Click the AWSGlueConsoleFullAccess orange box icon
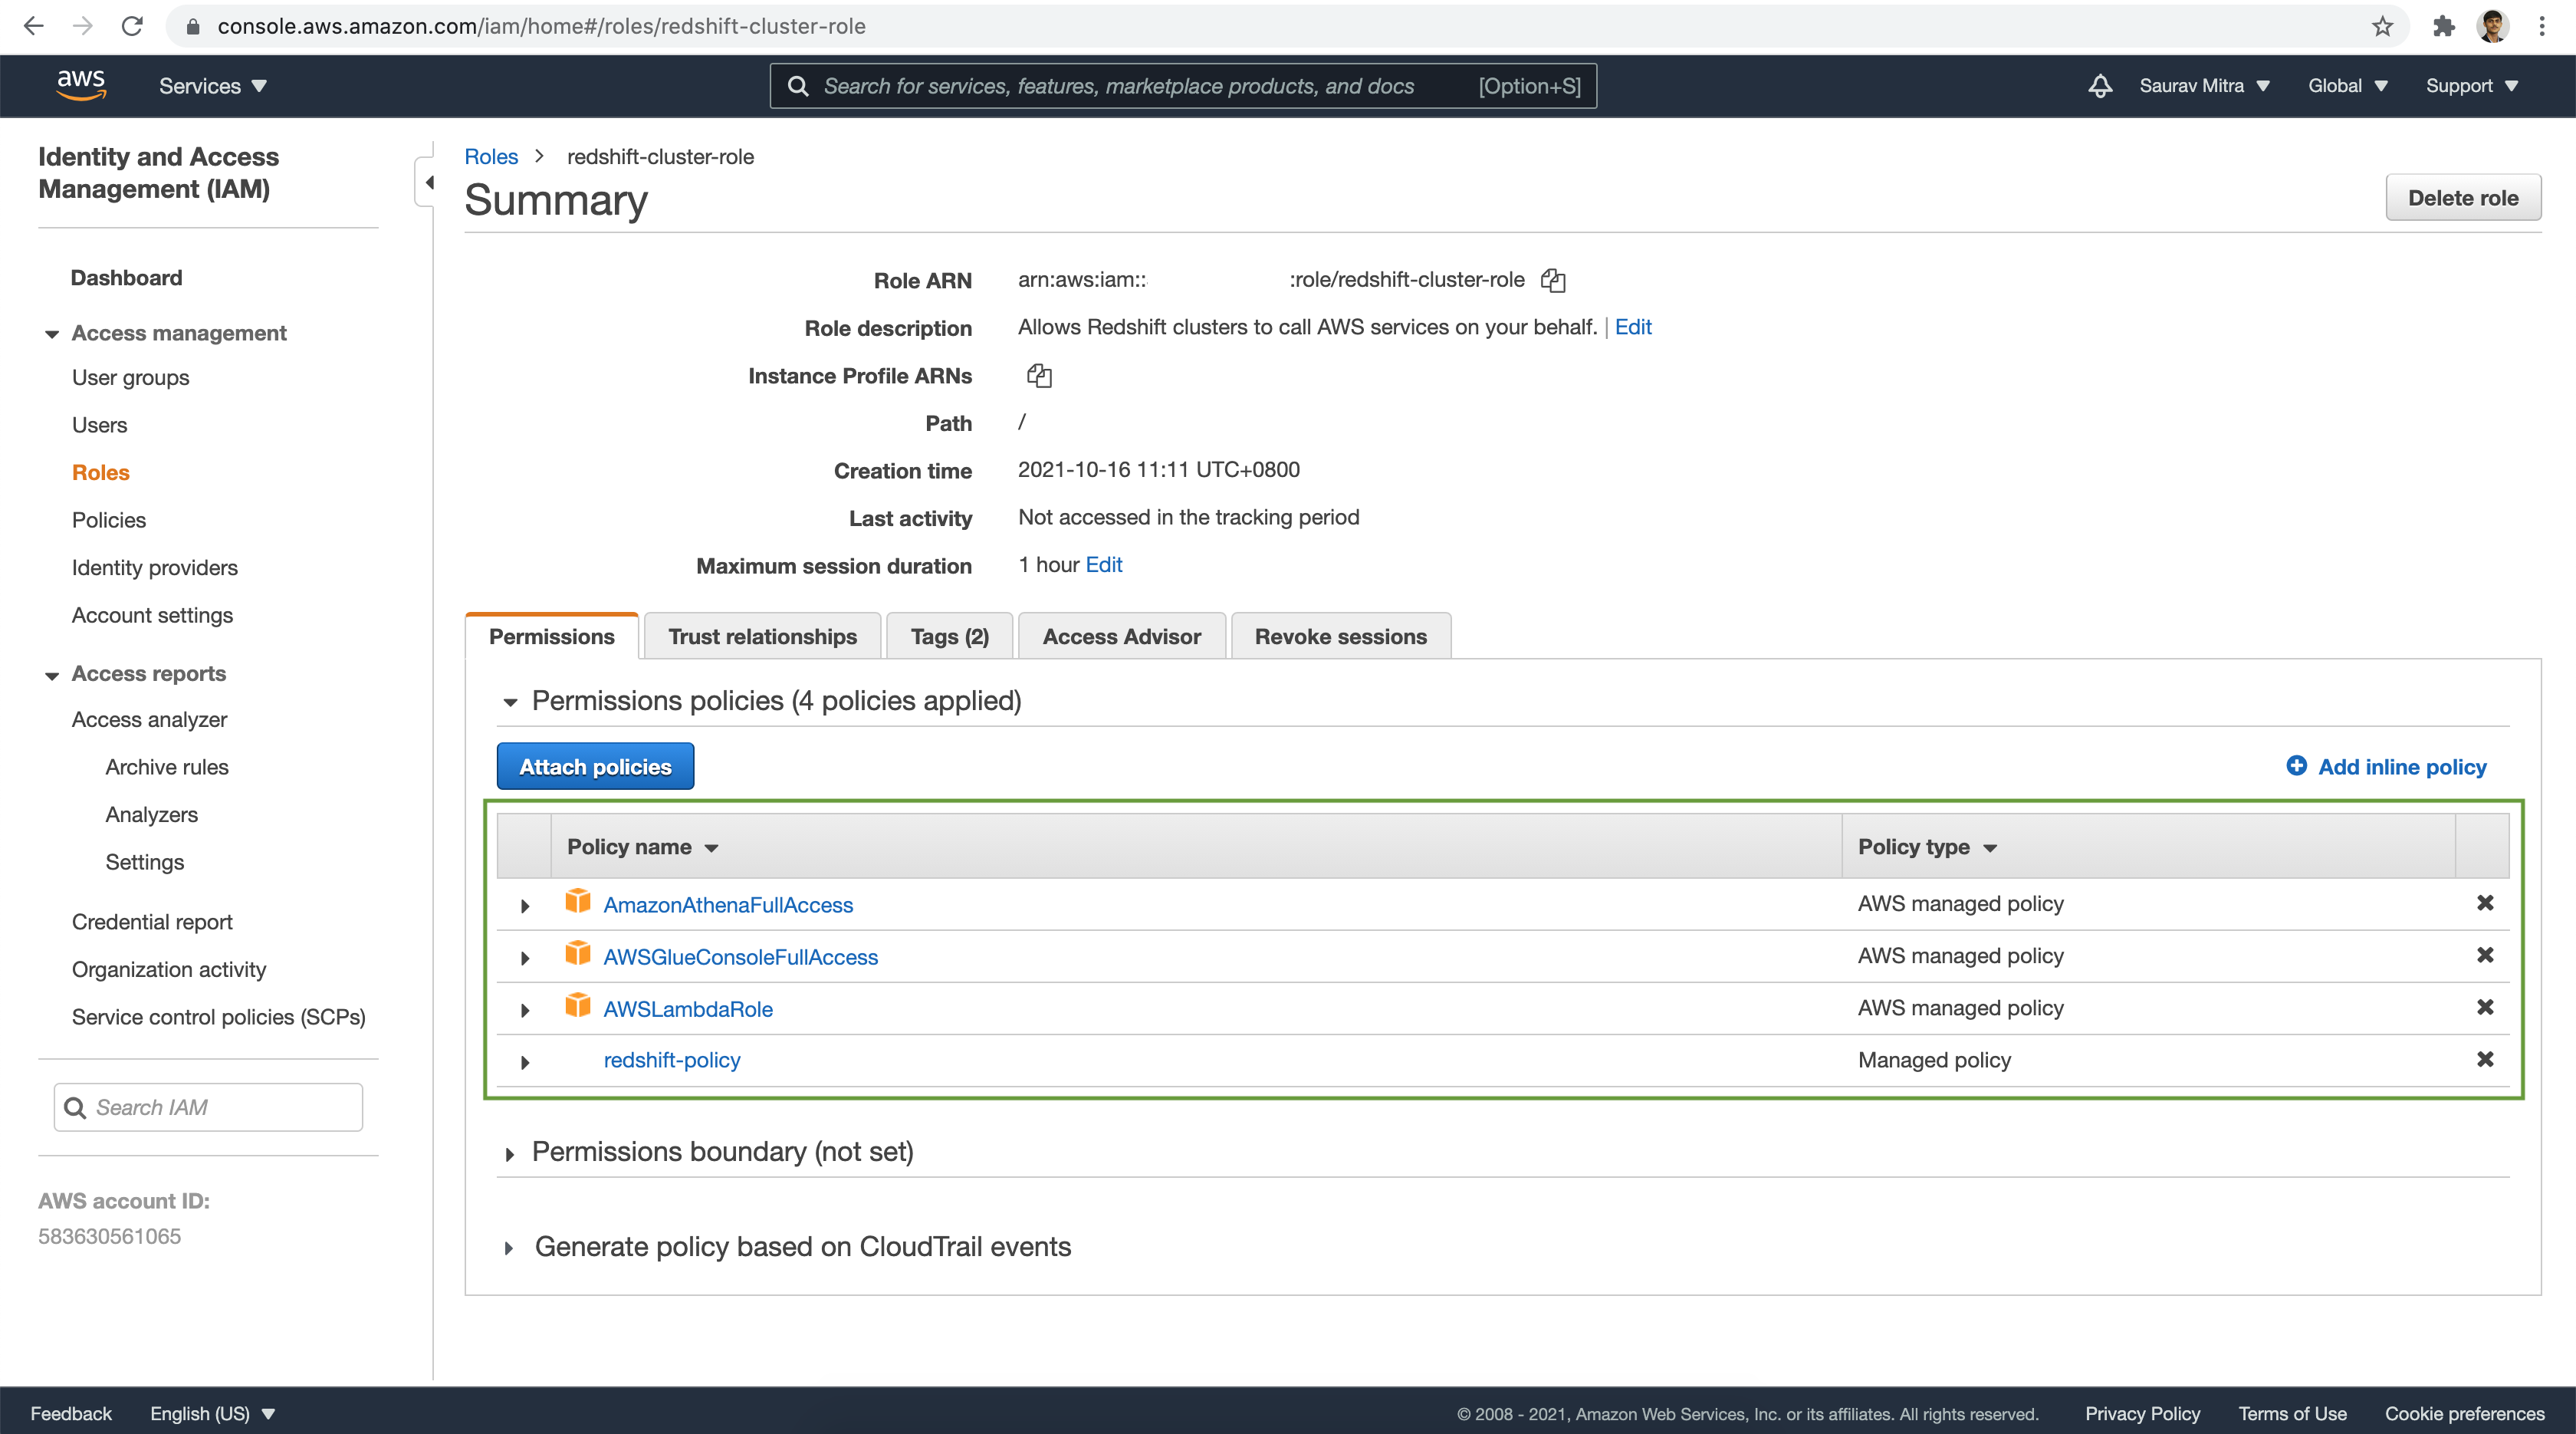The image size is (2576, 1434). tap(578, 953)
